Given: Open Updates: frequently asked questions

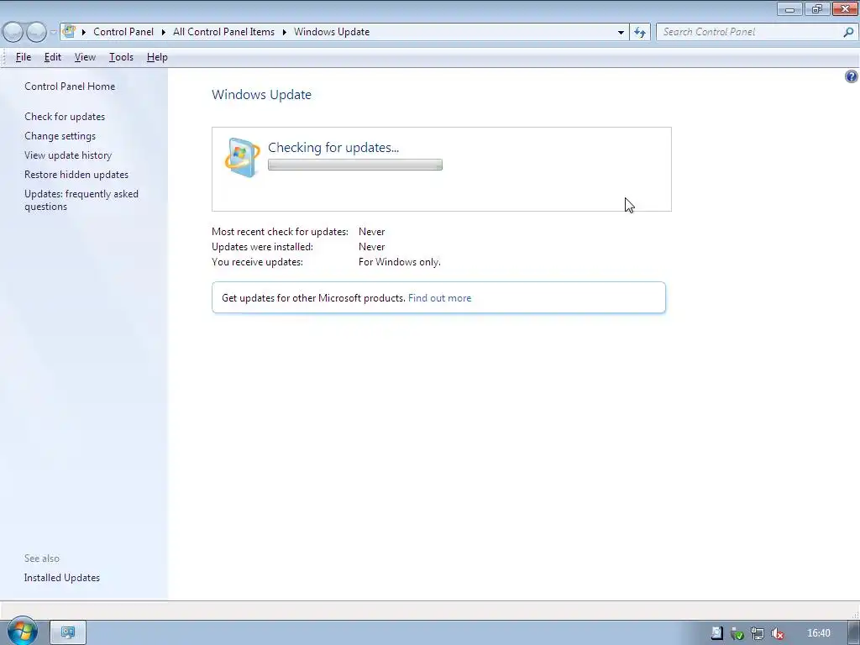Looking at the screenshot, I should coord(81,200).
